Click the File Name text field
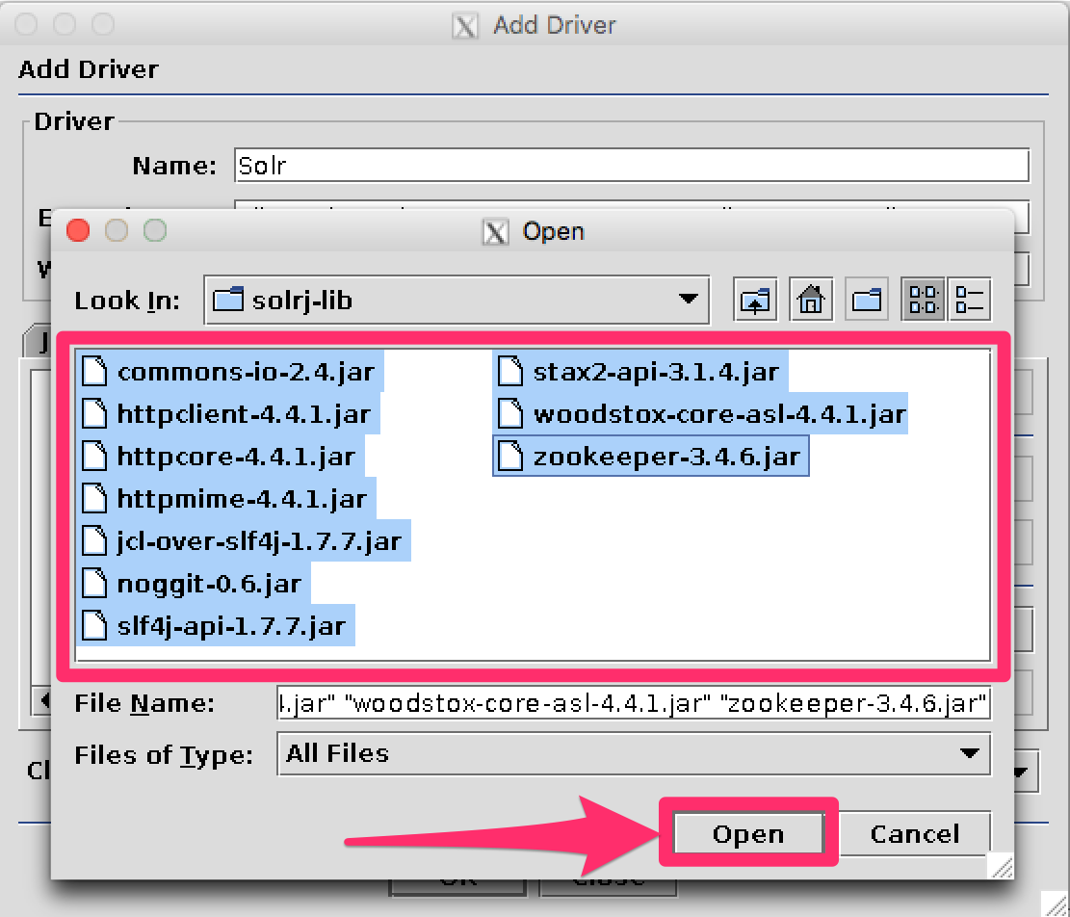The width and height of the screenshot is (1070, 917). [x=632, y=704]
